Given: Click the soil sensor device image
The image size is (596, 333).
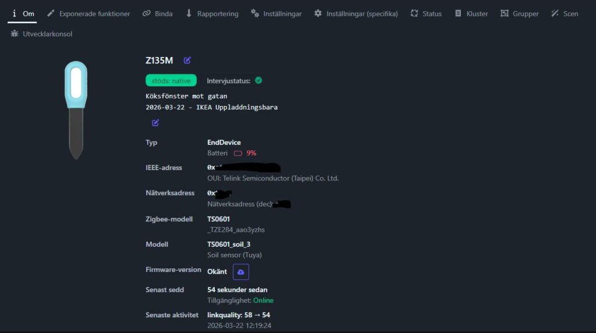Looking at the screenshot, I should coord(76,110).
